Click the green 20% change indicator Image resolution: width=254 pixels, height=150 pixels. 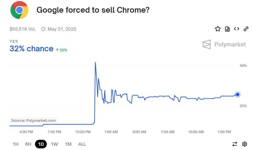click(61, 50)
